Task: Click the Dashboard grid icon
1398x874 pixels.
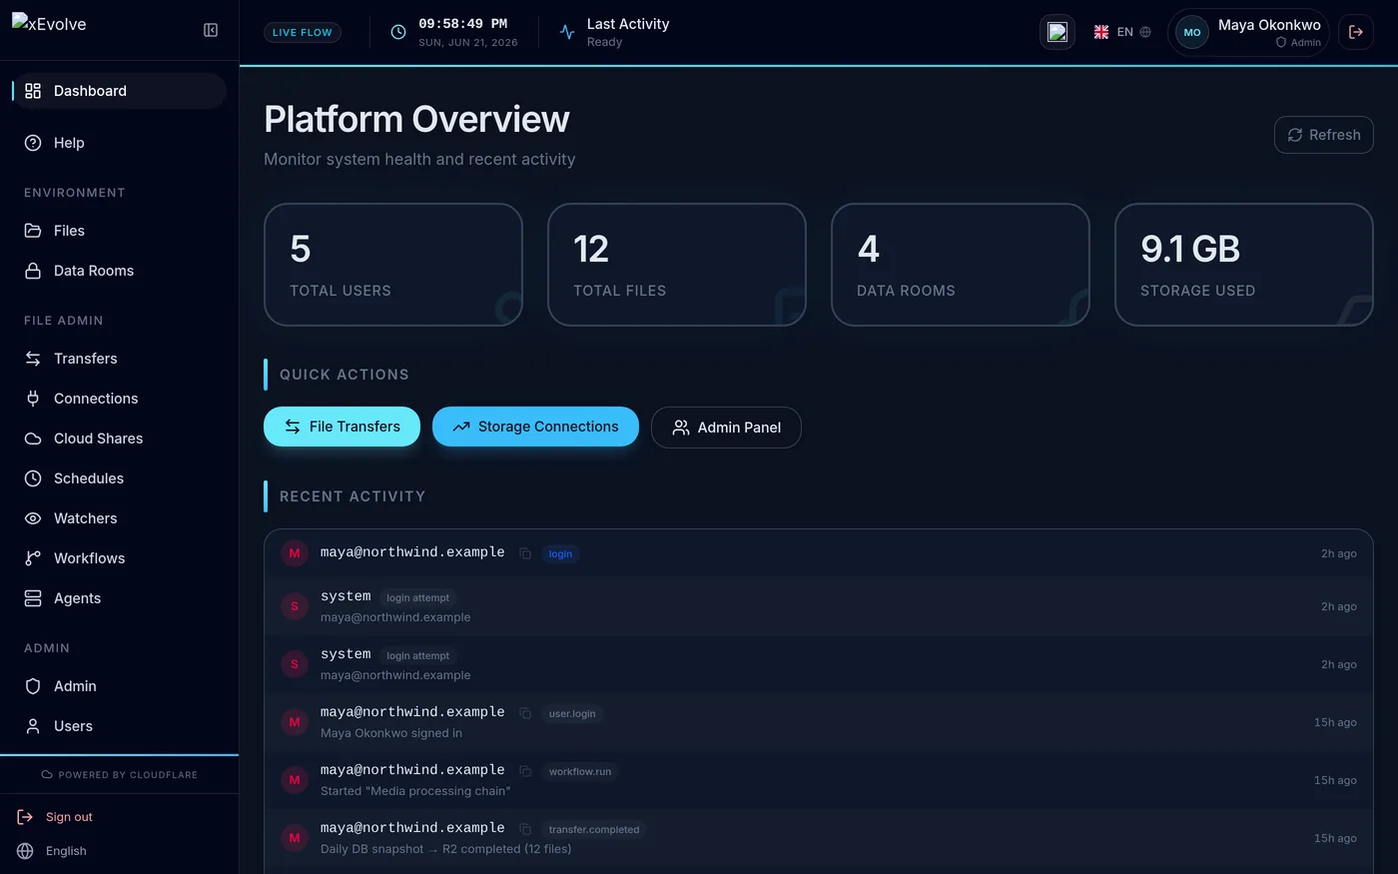Action: click(x=33, y=91)
